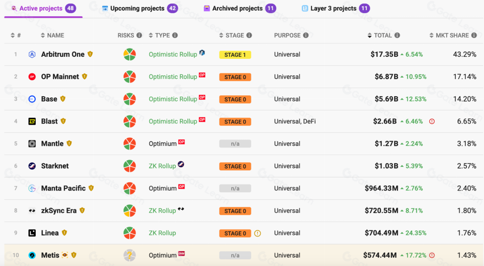Click the red warning icon in Blast row
This screenshot has height=266, width=484.
[x=432, y=121]
